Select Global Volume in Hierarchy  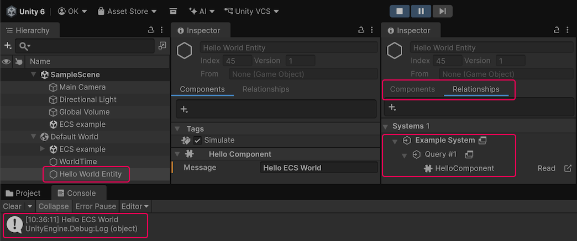(x=84, y=112)
